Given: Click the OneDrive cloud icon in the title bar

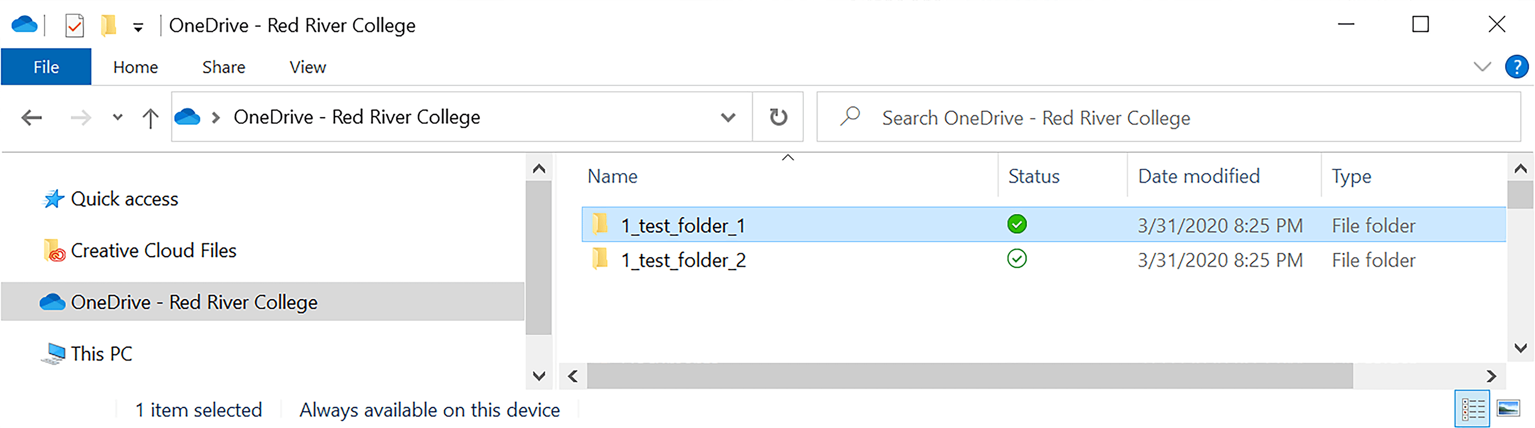Looking at the screenshot, I should (23, 25).
